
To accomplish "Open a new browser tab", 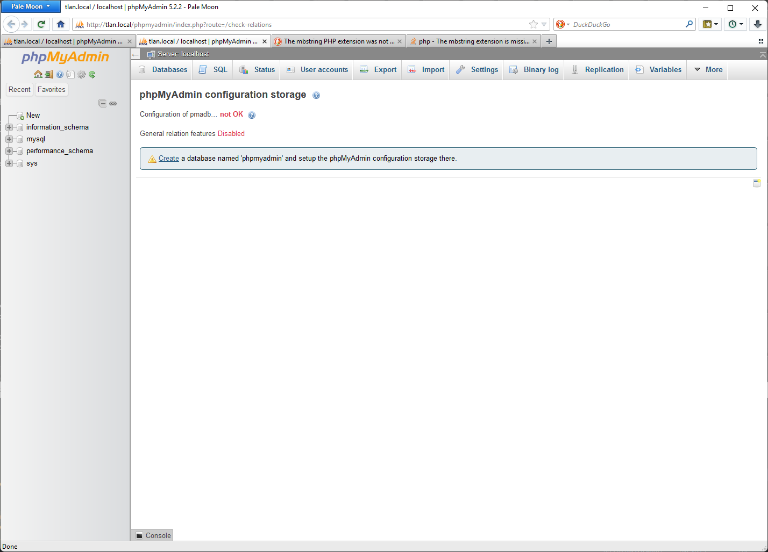I will tap(549, 41).
